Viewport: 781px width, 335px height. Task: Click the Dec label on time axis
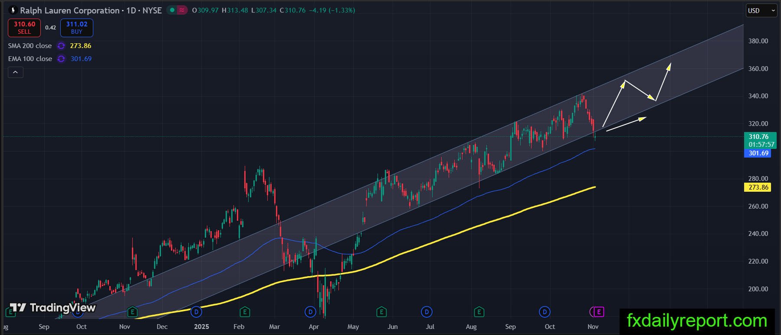(162, 327)
